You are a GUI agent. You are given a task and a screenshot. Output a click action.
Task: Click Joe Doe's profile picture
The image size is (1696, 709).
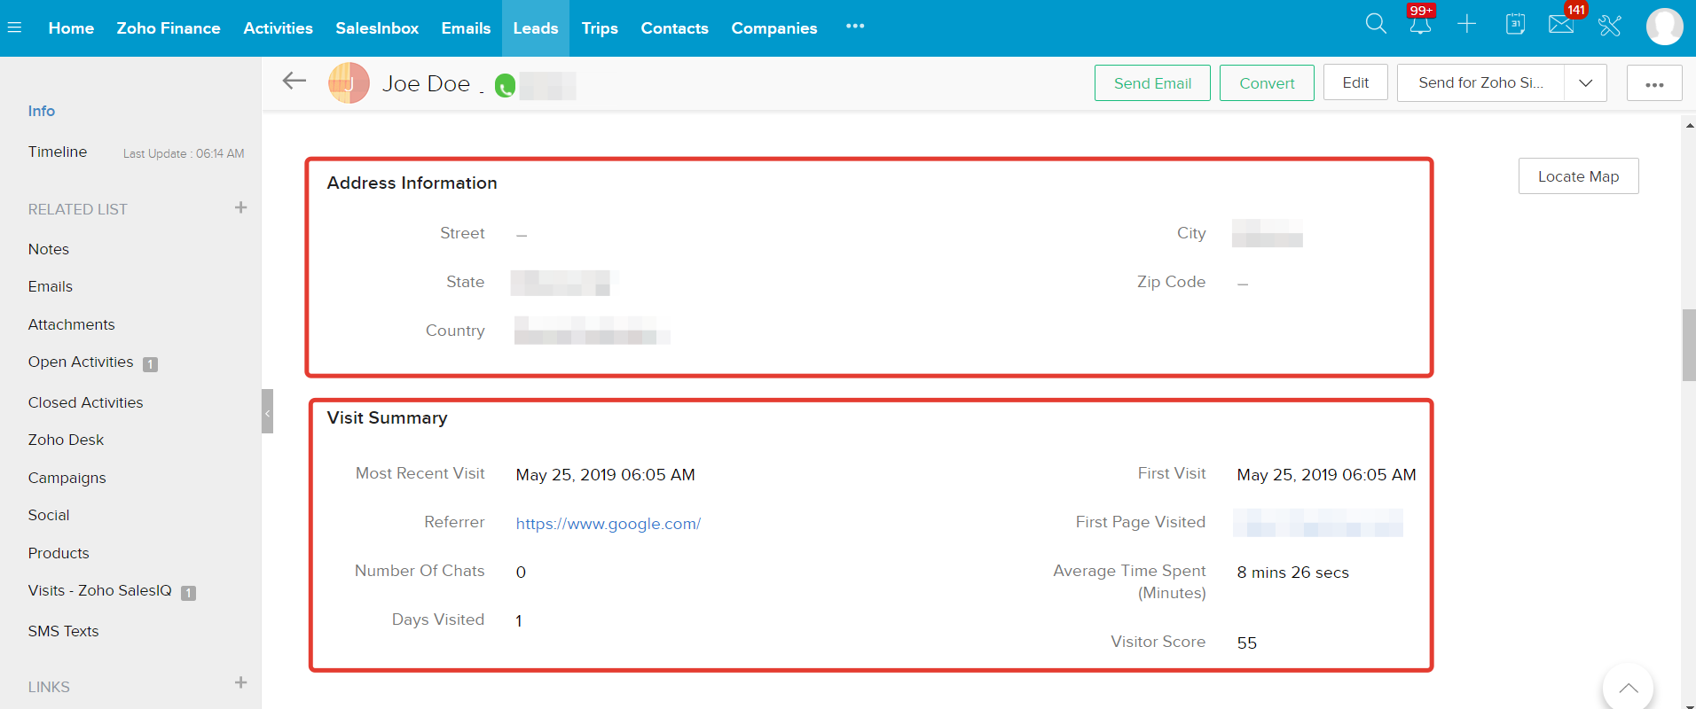pos(349,83)
